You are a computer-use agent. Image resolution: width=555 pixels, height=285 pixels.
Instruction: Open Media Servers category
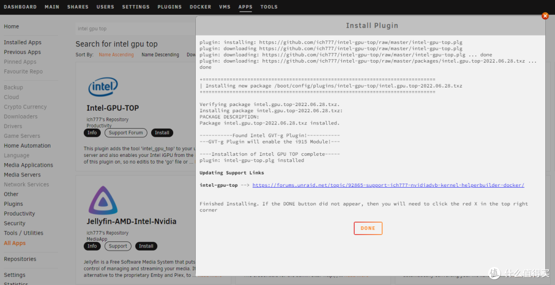22,175
